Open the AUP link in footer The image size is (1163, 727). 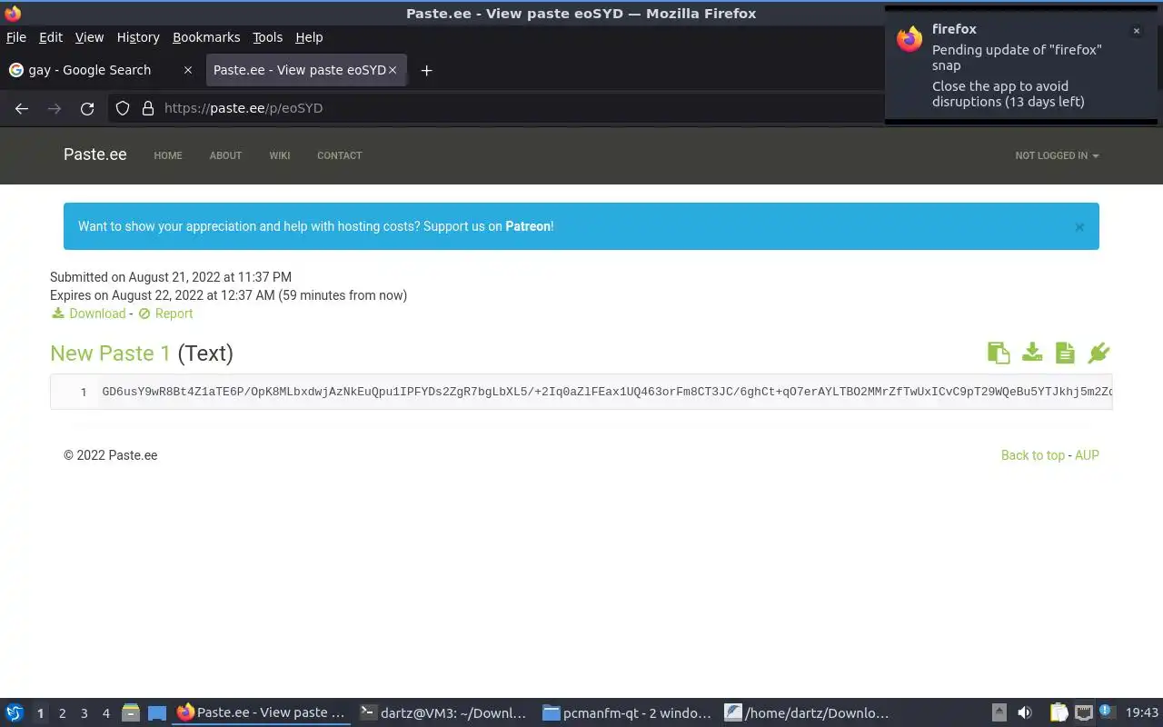tap(1087, 455)
